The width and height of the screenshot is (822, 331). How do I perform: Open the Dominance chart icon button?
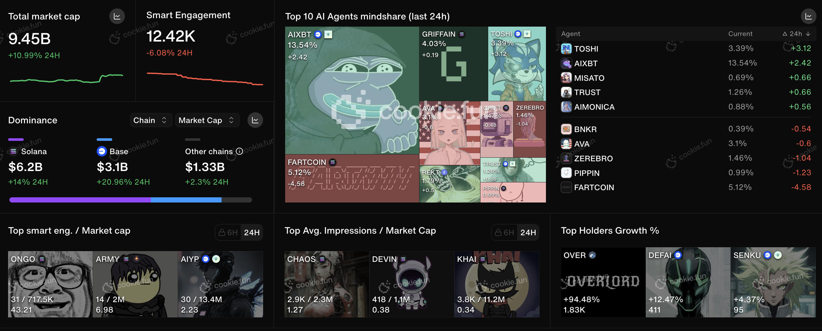point(255,120)
